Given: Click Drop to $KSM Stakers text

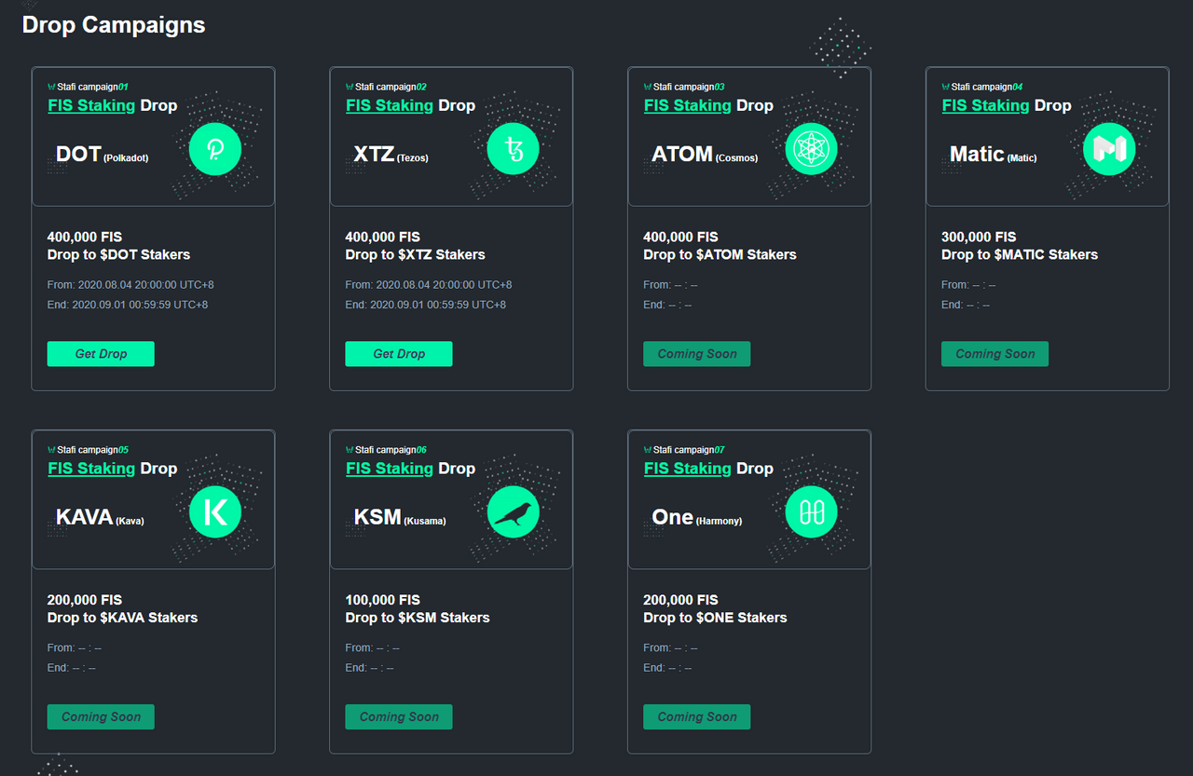Looking at the screenshot, I should tap(418, 618).
